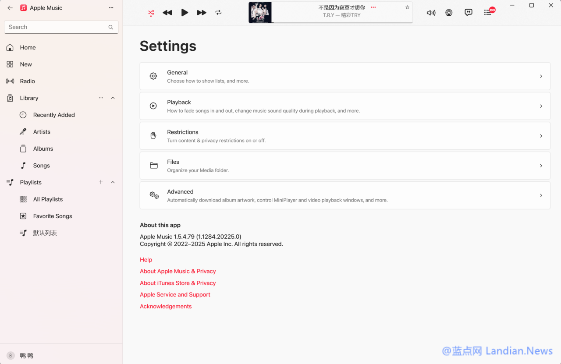This screenshot has height=364, width=561.
Task: Open About iTunes Store & Privacy
Action: 178,283
